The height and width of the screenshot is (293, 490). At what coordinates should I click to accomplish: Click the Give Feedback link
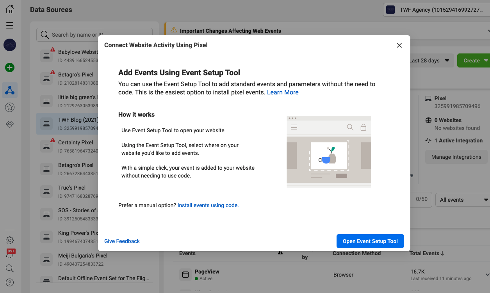pos(122,241)
